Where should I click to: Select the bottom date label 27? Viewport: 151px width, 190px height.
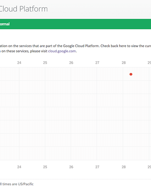(97, 167)
